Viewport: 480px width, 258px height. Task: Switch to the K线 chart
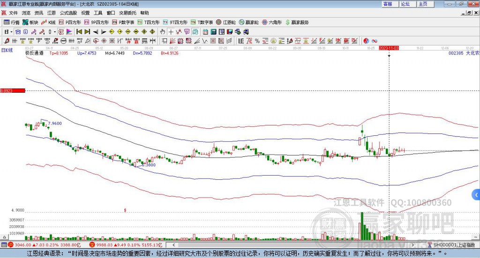click(x=48, y=22)
